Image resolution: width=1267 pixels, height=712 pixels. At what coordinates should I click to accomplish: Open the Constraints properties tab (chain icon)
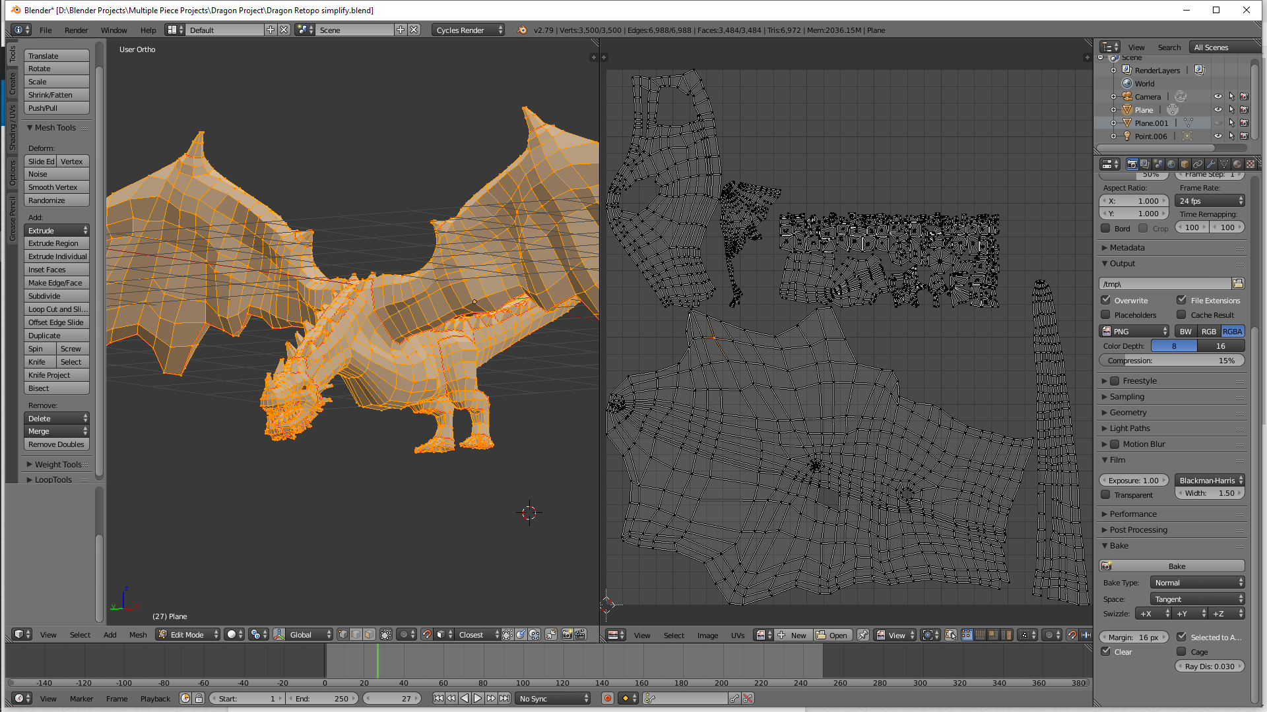[x=1198, y=164]
